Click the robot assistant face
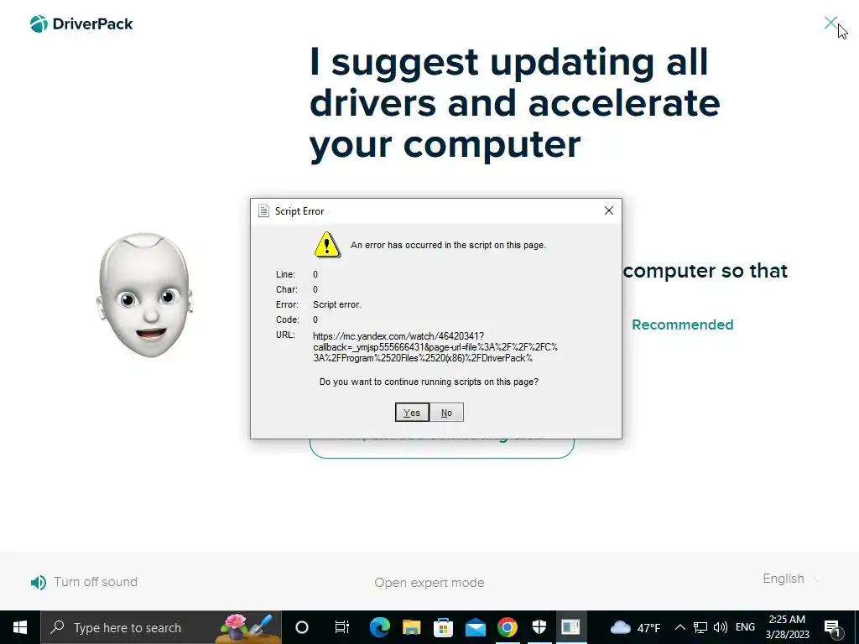The width and height of the screenshot is (859, 644). click(x=144, y=295)
